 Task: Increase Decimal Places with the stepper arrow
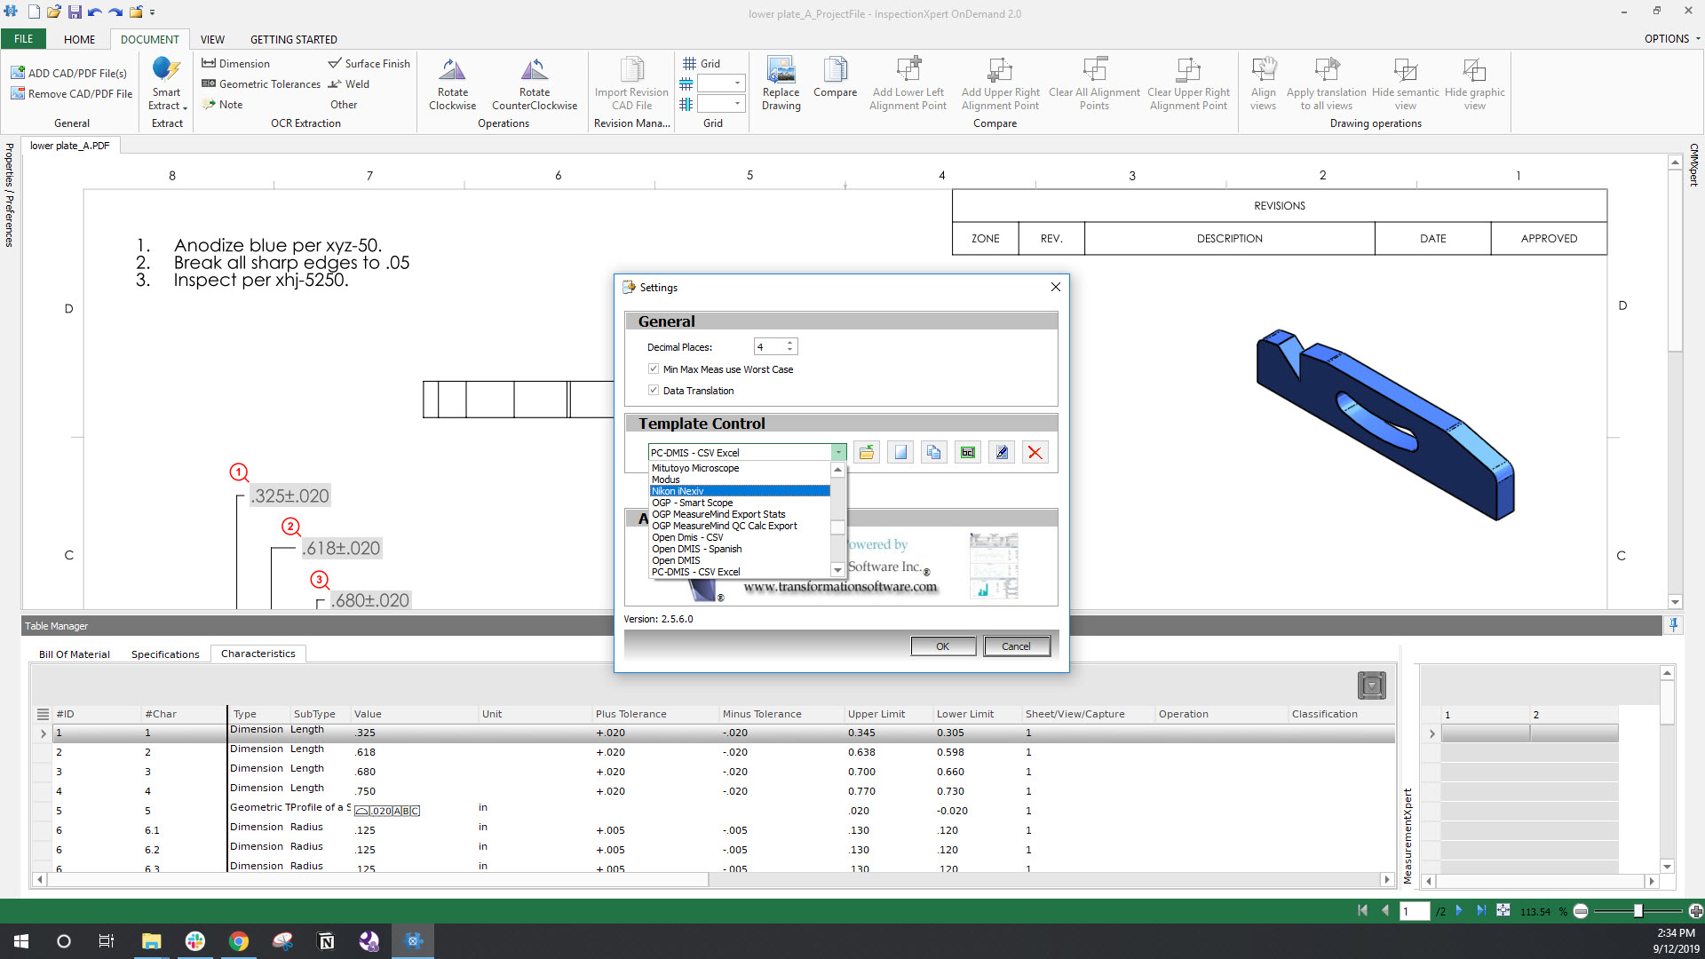pyautogui.click(x=789, y=342)
